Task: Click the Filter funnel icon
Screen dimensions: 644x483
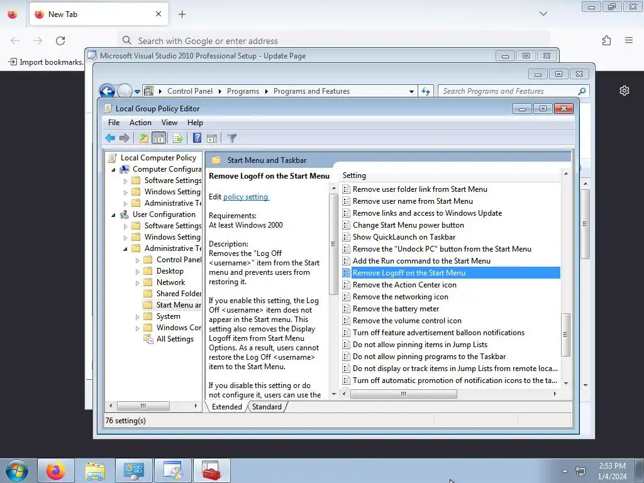Action: coord(231,138)
